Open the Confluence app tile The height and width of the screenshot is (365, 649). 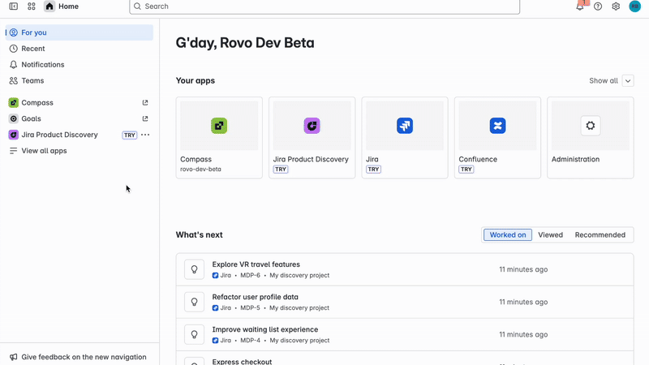(497, 137)
